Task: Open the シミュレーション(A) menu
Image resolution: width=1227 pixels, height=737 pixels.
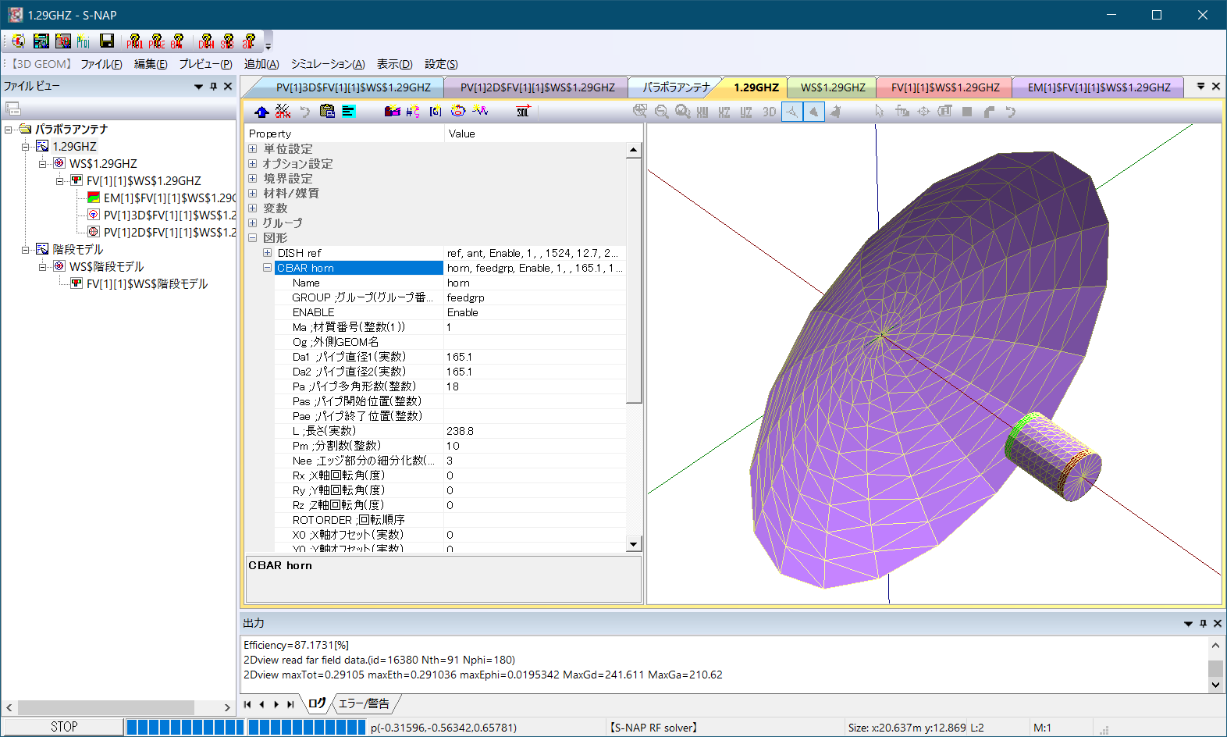Action: click(x=328, y=64)
